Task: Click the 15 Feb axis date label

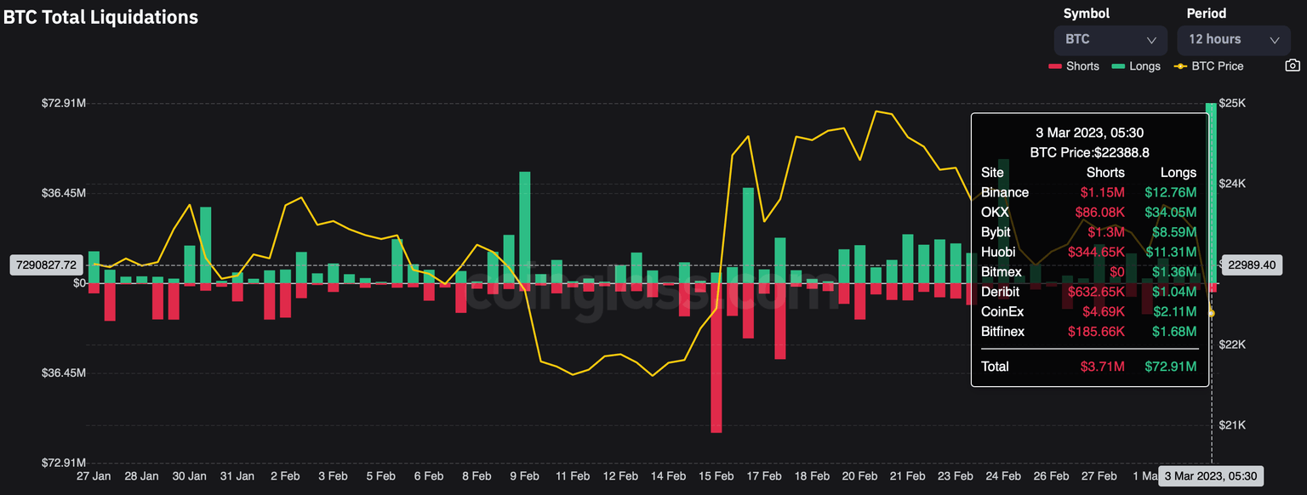Action: [x=716, y=476]
